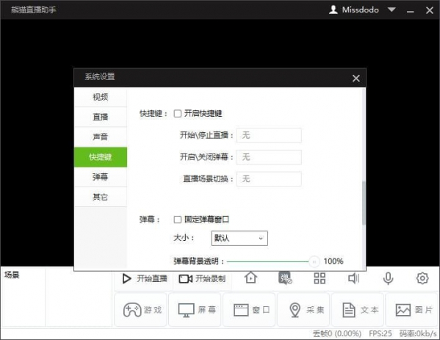The width and height of the screenshot is (440, 340).
Task: Open the 大小 dropdown showing 默认
Action: point(239,238)
